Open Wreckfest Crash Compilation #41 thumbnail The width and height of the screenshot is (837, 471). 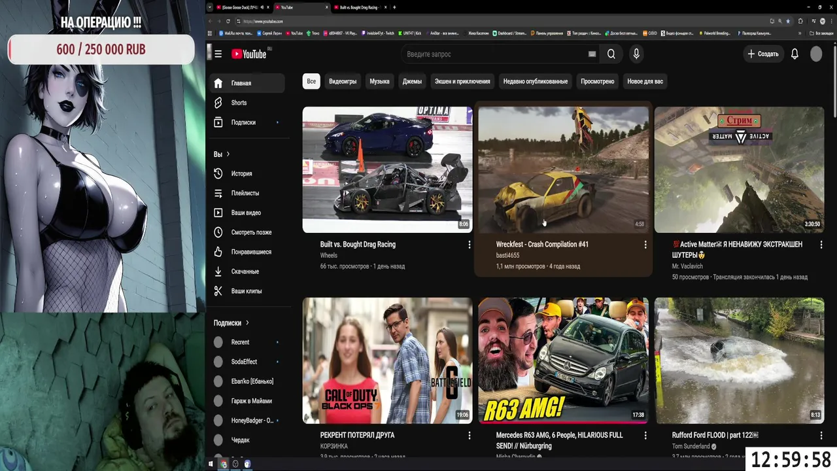pos(564,169)
